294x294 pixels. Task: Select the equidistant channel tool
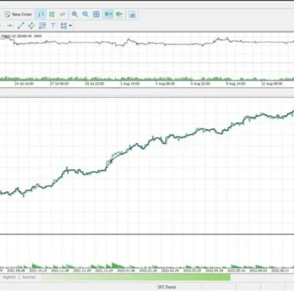[x=32, y=26]
